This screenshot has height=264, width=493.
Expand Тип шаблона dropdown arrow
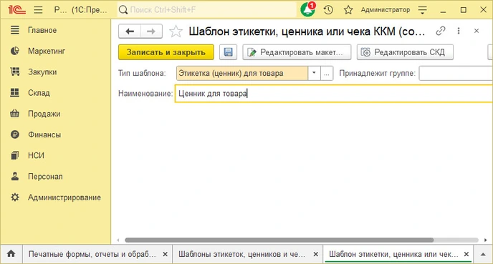[314, 73]
